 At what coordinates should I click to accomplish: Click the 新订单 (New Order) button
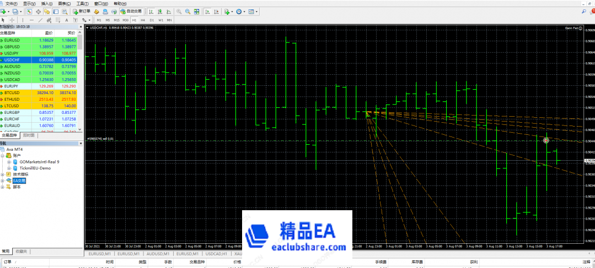(82, 11)
